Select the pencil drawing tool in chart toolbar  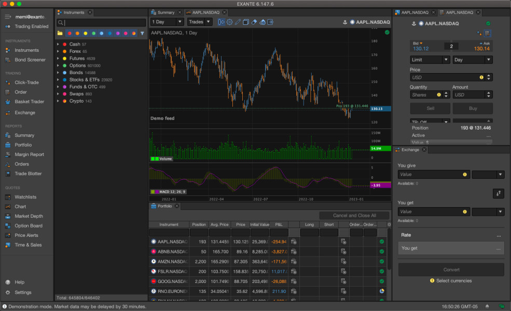point(238,22)
